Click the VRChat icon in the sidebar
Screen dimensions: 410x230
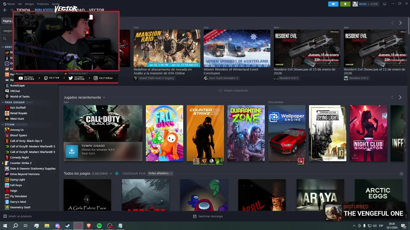tap(7, 91)
